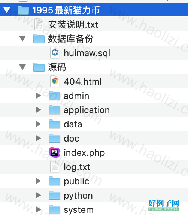The image size is (188, 215).
Task: Expand the application folder
Action: [x=38, y=110]
